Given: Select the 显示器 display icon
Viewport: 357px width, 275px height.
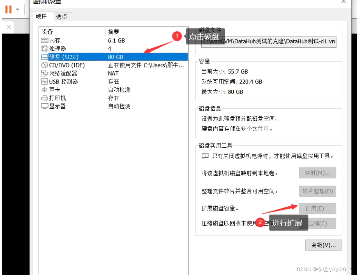Looking at the screenshot, I should coord(45,106).
